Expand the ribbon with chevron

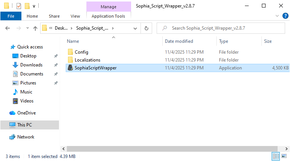coord(278,16)
